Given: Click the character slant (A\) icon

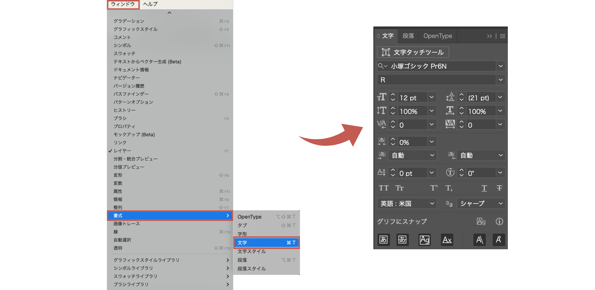Looking at the screenshot, I should [479, 240].
